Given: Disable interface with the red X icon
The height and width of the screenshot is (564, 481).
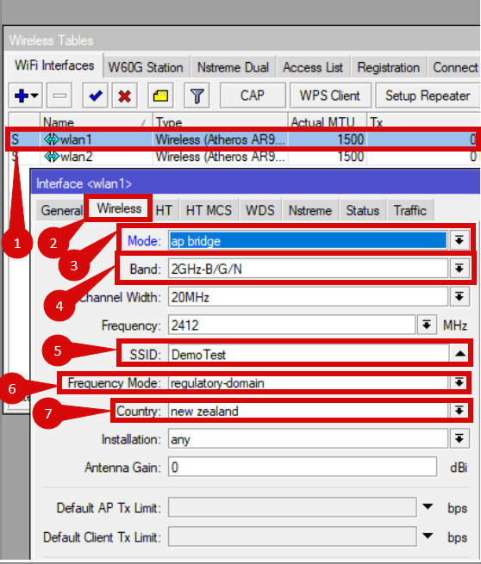Looking at the screenshot, I should coord(125,96).
